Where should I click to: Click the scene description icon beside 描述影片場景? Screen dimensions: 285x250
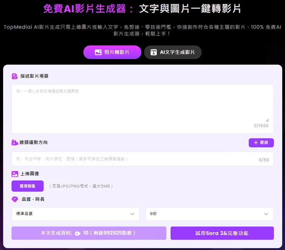coord(15,76)
